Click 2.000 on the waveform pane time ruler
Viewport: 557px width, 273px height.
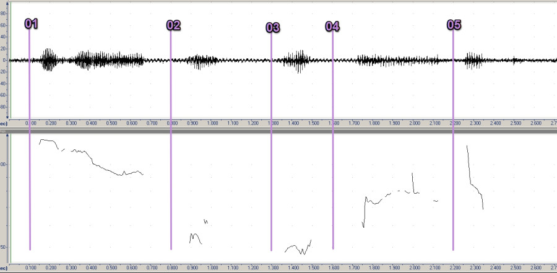click(415, 123)
